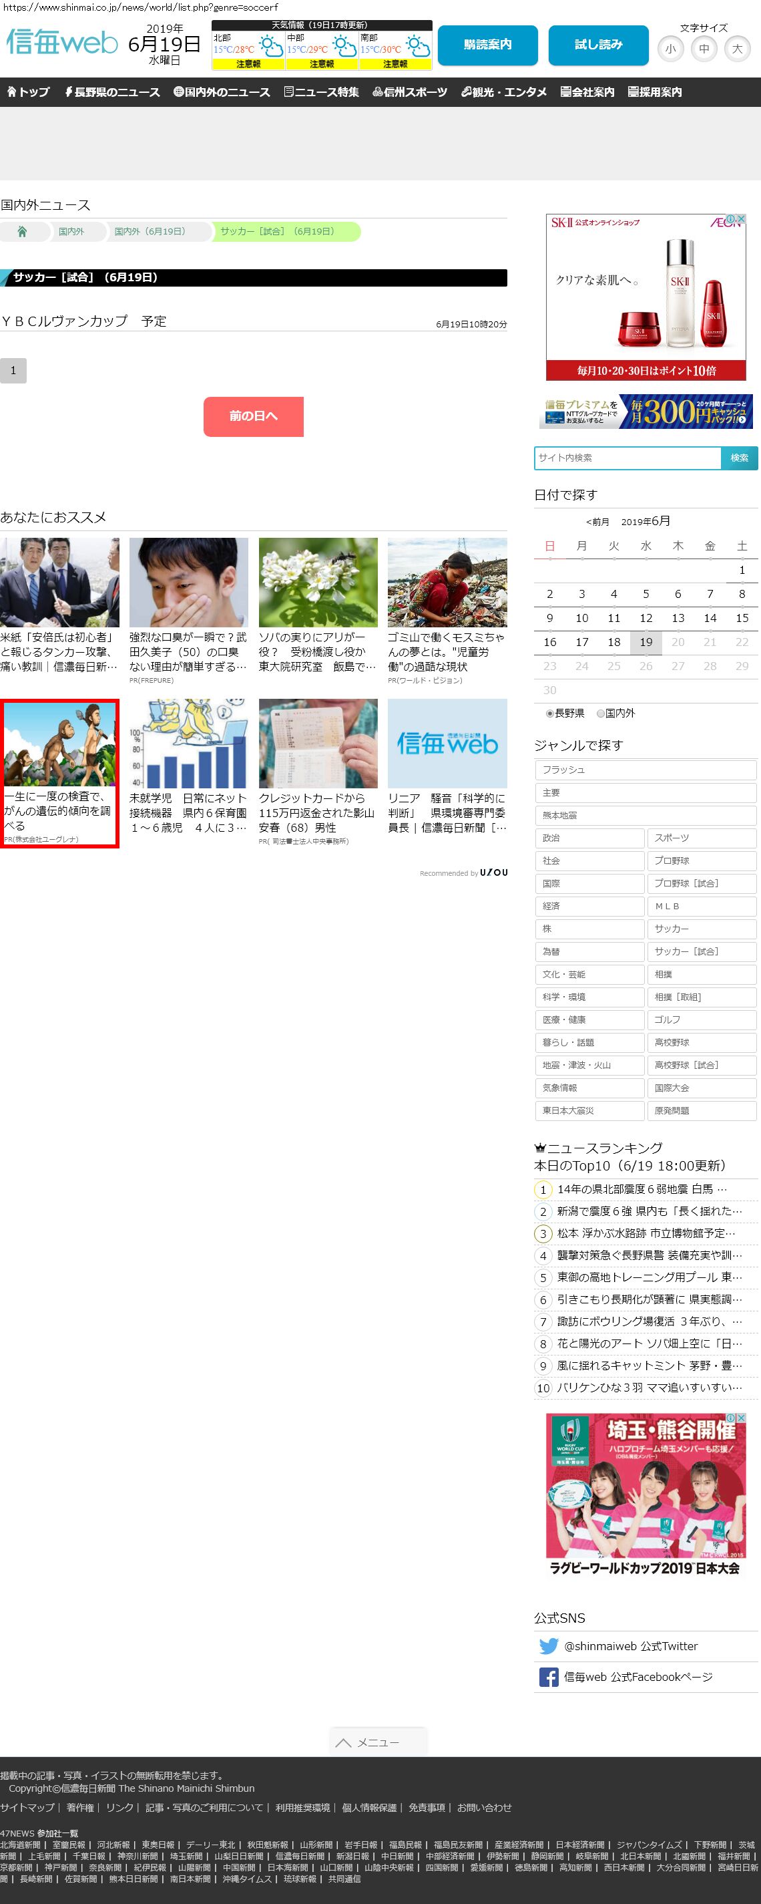
Task: Open ranking item 1 県北部震度６弱地震
Action: pyautogui.click(x=642, y=1189)
